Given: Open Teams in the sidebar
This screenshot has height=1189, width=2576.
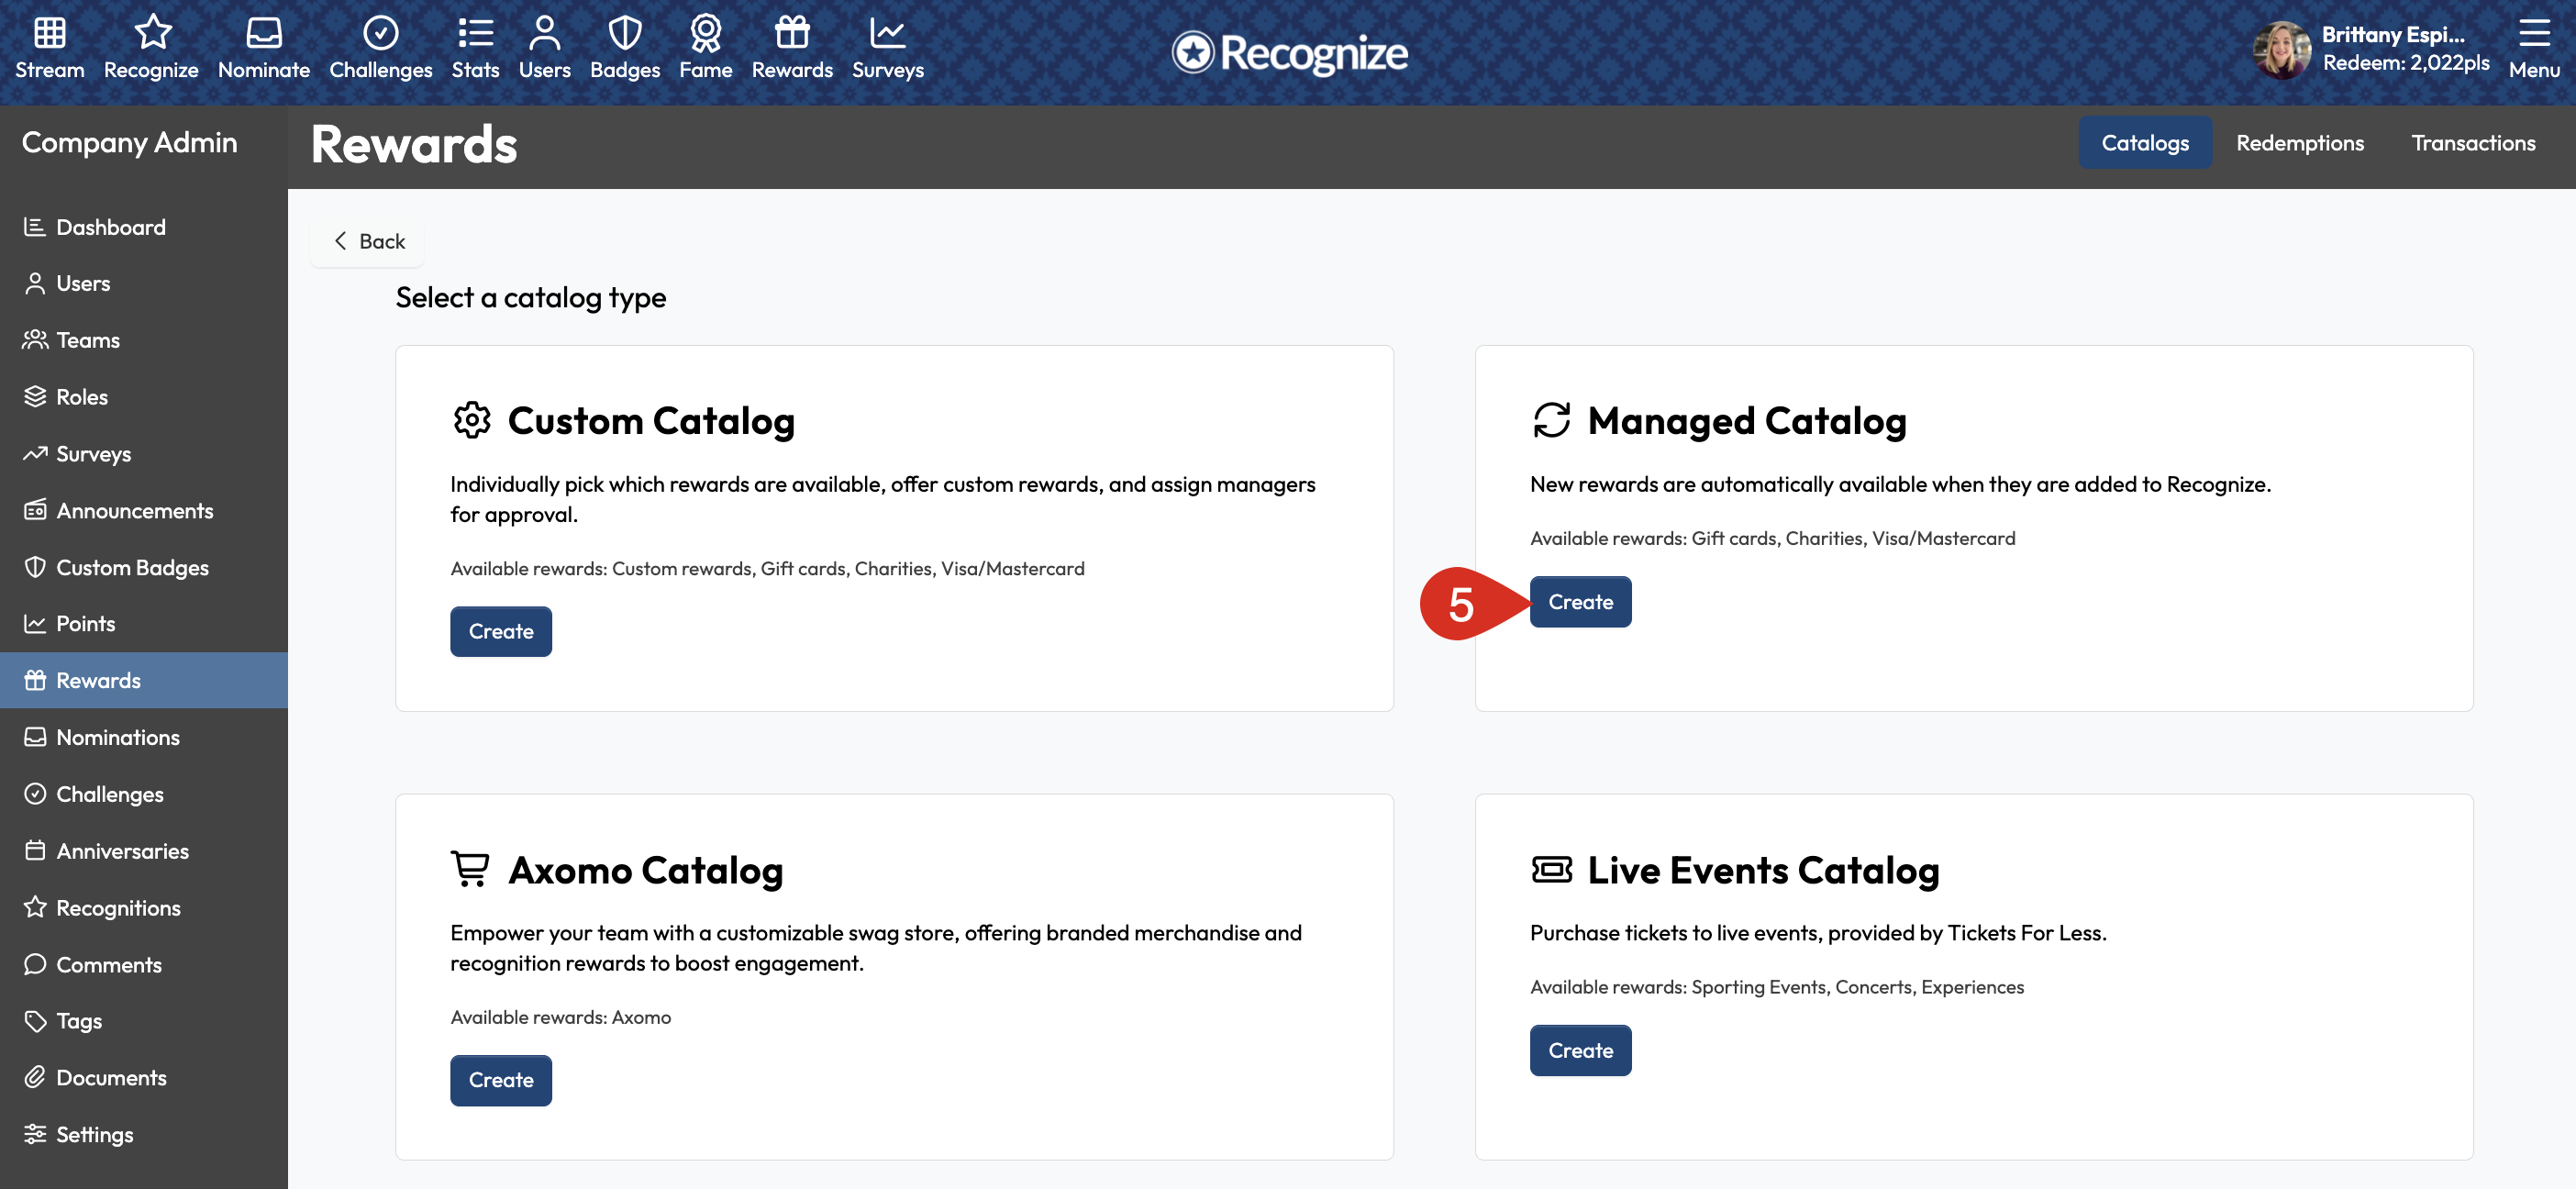Looking at the screenshot, I should [x=144, y=340].
